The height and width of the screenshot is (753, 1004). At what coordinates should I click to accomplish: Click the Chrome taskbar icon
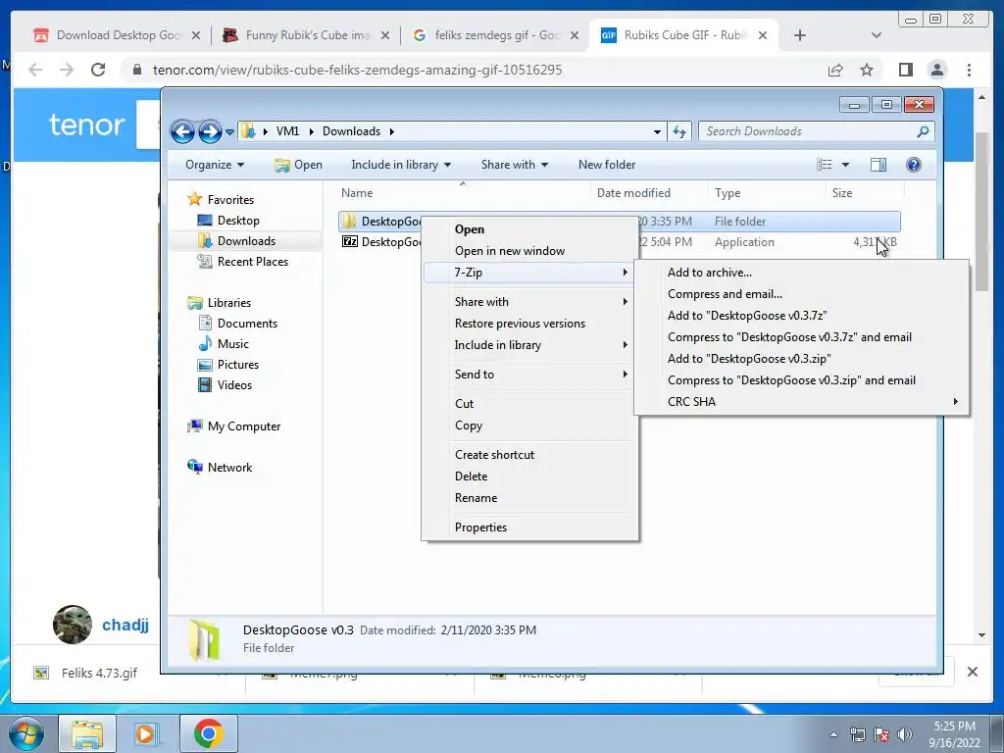208,733
